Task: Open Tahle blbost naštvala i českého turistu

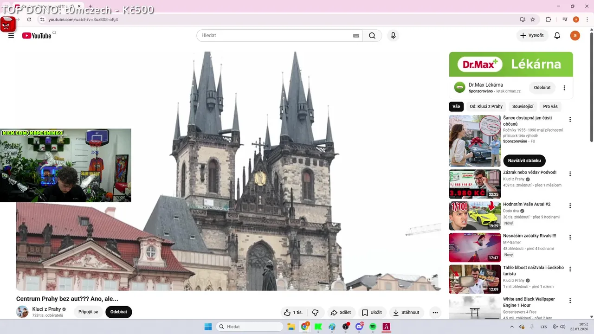Action: [533, 271]
